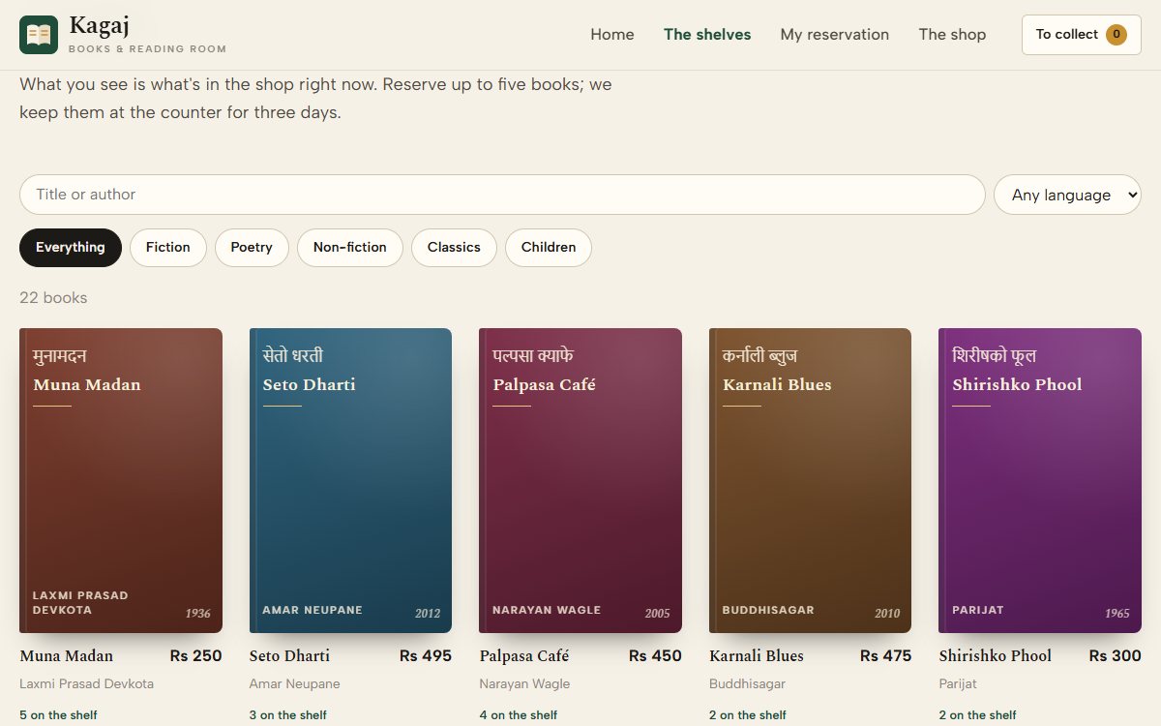This screenshot has height=726, width=1161.
Task: Click the "22 books" result count
Action: (x=53, y=298)
